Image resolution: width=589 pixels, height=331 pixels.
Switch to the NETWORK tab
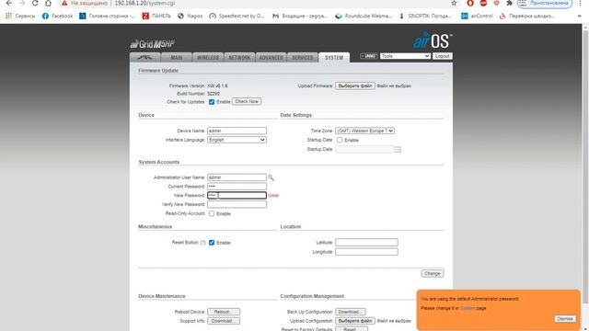(x=239, y=57)
